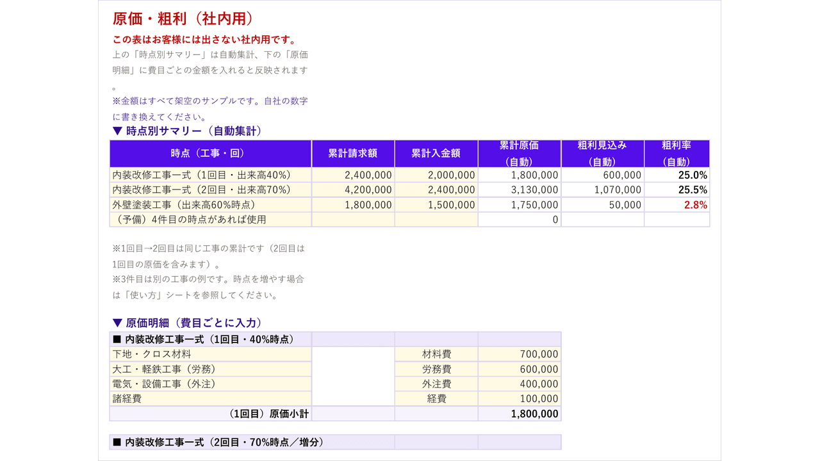Click the grey explanation starting 上の「時点別サマリー」は自動集計
This screenshot has height=461, width=820.
[210, 70]
